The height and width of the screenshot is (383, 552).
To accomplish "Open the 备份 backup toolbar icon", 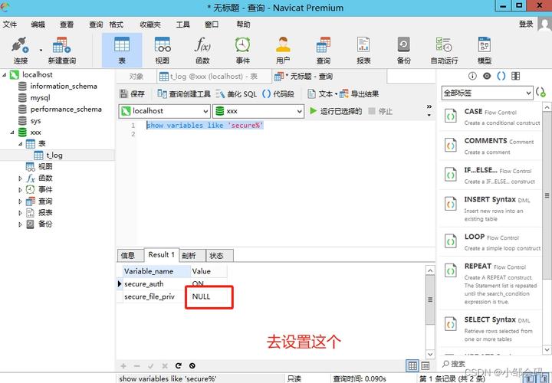I will click(x=404, y=51).
